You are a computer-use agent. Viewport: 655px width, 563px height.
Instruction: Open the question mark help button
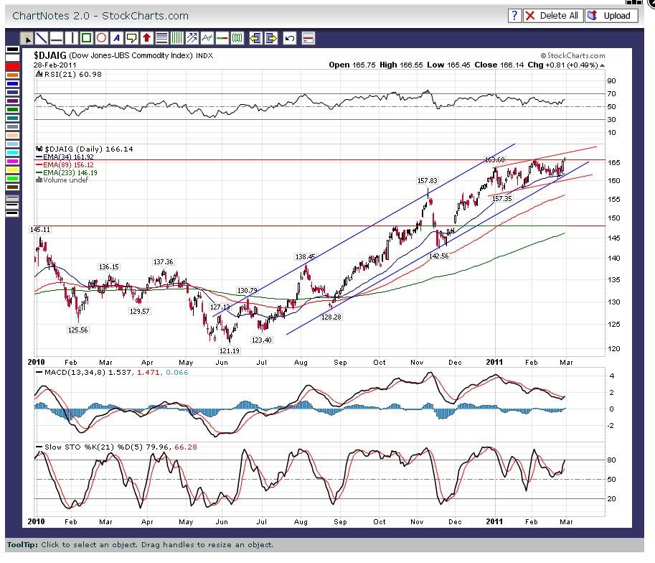514,16
